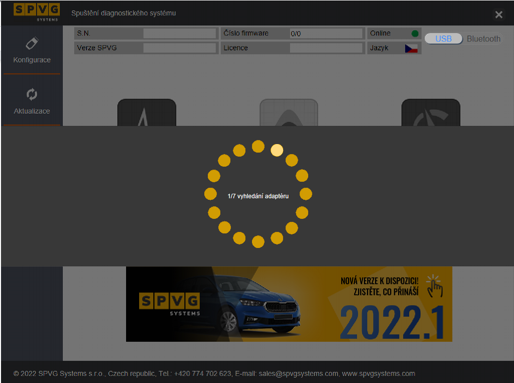Click the 'Spuštění diagnostického systému' title
This screenshot has width=514, height=383.
(x=123, y=13)
